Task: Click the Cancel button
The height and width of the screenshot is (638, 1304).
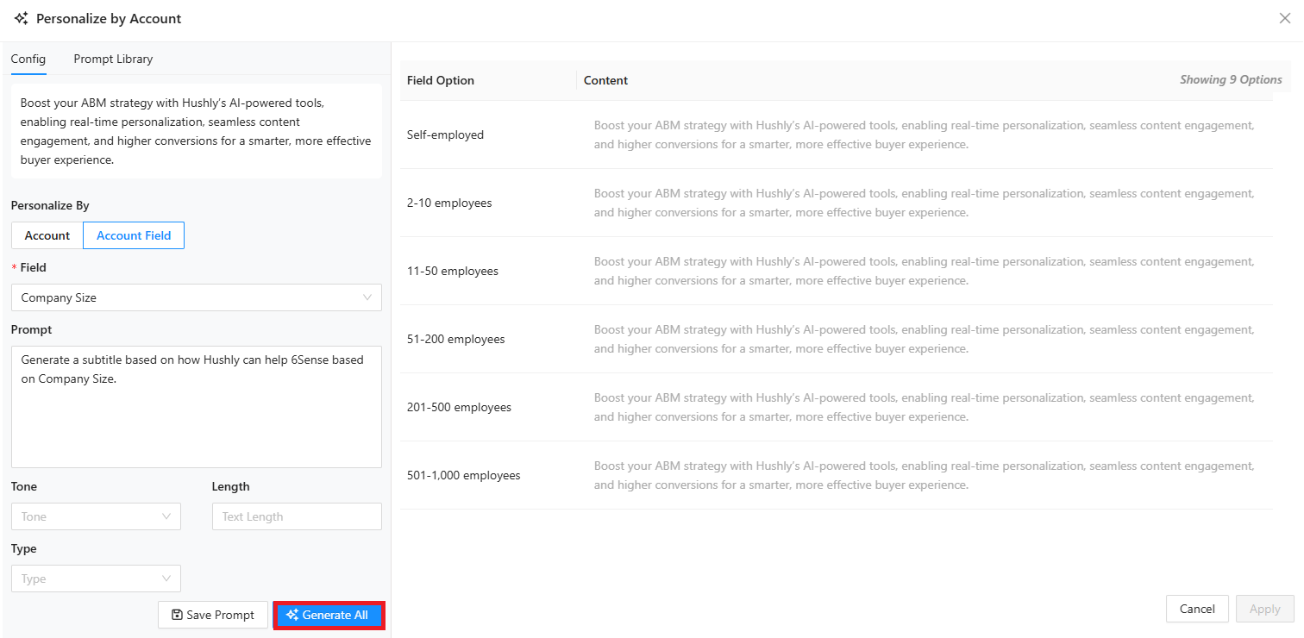Action: pyautogui.click(x=1197, y=609)
